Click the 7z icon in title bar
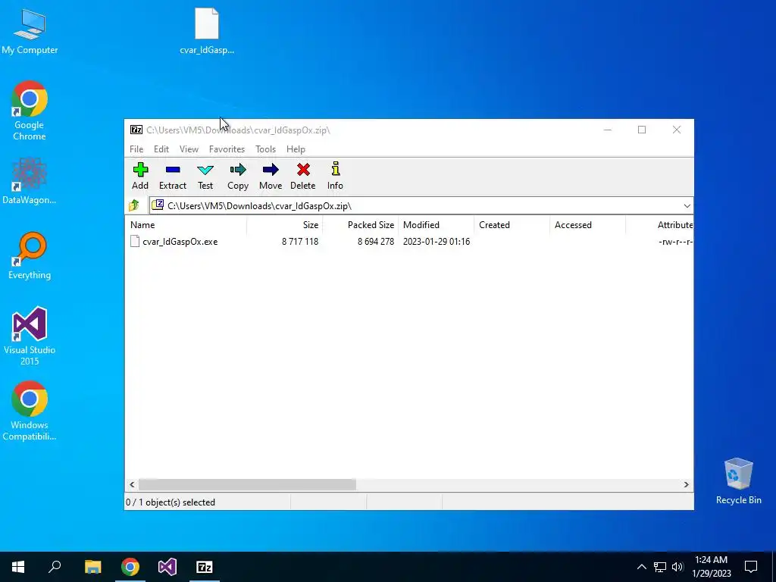776x582 pixels. 136,130
